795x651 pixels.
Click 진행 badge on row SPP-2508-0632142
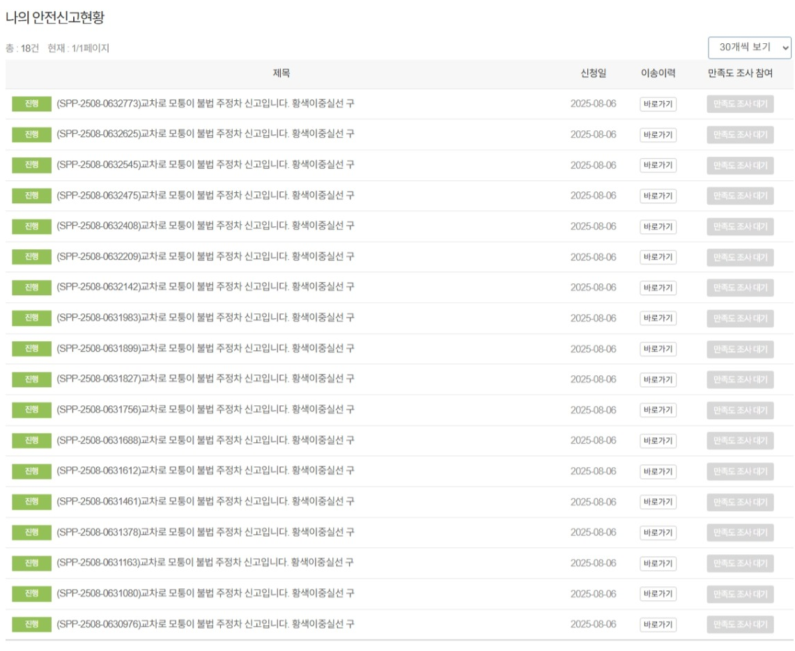click(31, 288)
